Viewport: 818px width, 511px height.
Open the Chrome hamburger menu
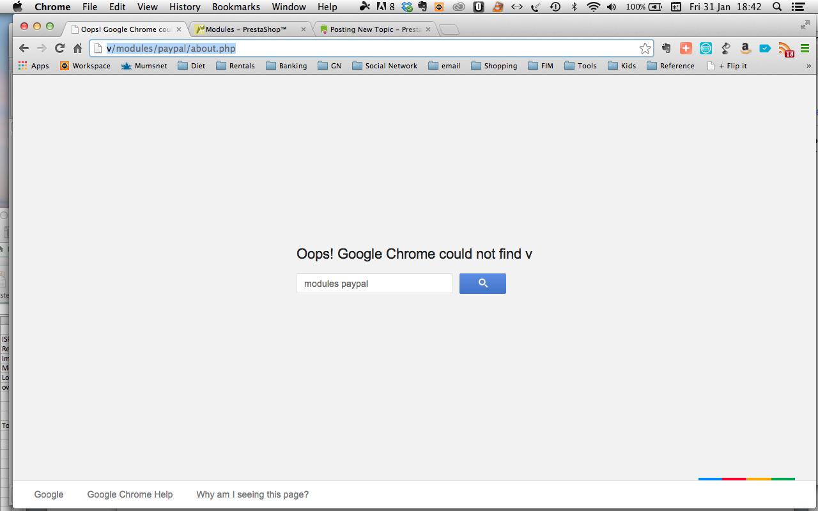805,49
